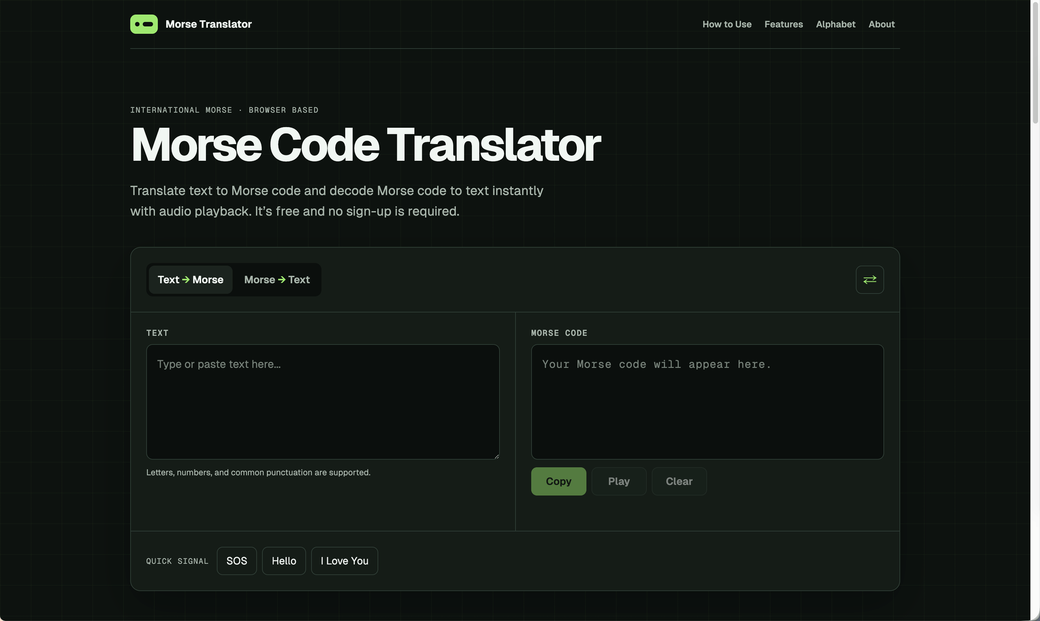Screen dimensions: 1040x621
Task: Click the text area resize handle
Action: 496,455
